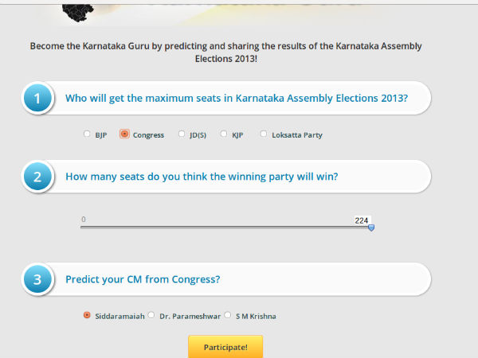Select the KJP party option
Viewport: 478px width, 358px height.
tap(224, 134)
